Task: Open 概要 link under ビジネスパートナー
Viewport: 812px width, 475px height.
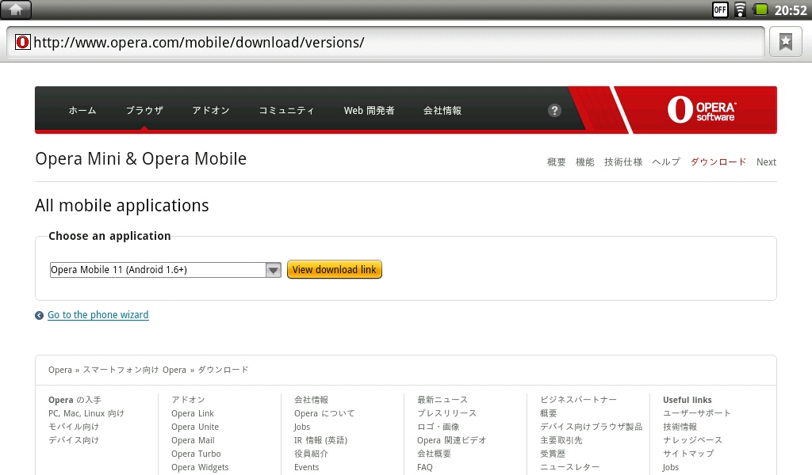Action: 549,413
